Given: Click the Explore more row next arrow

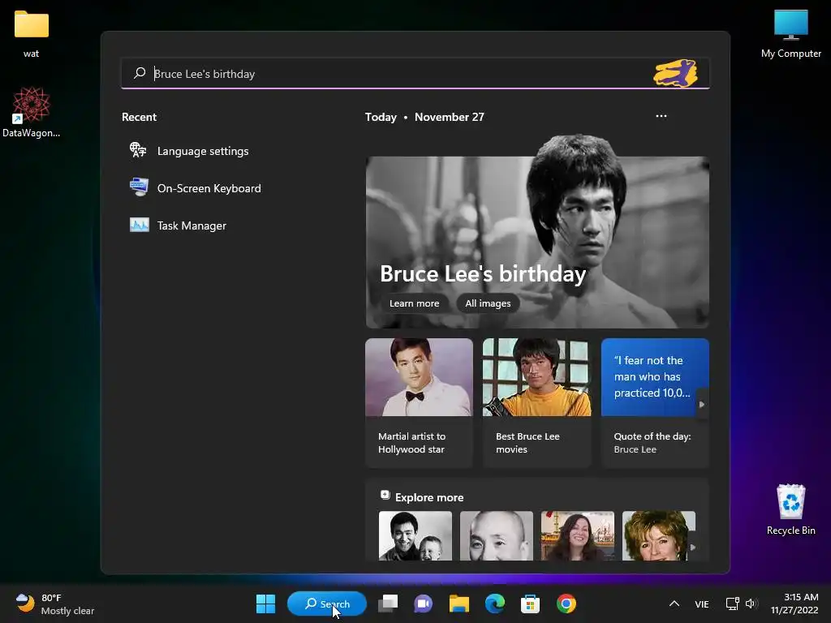Looking at the screenshot, I should (x=693, y=548).
